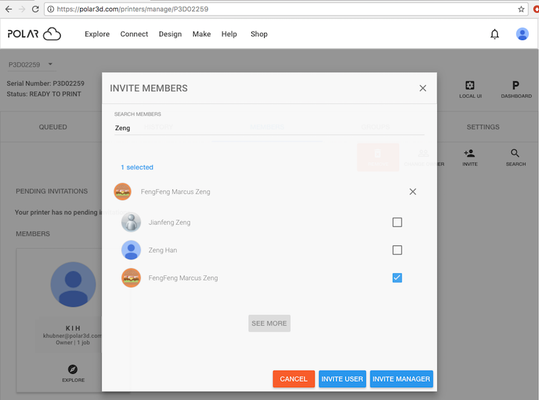Click the Pending Invitations heading
Viewport: 539px width, 400px height.
click(52, 191)
